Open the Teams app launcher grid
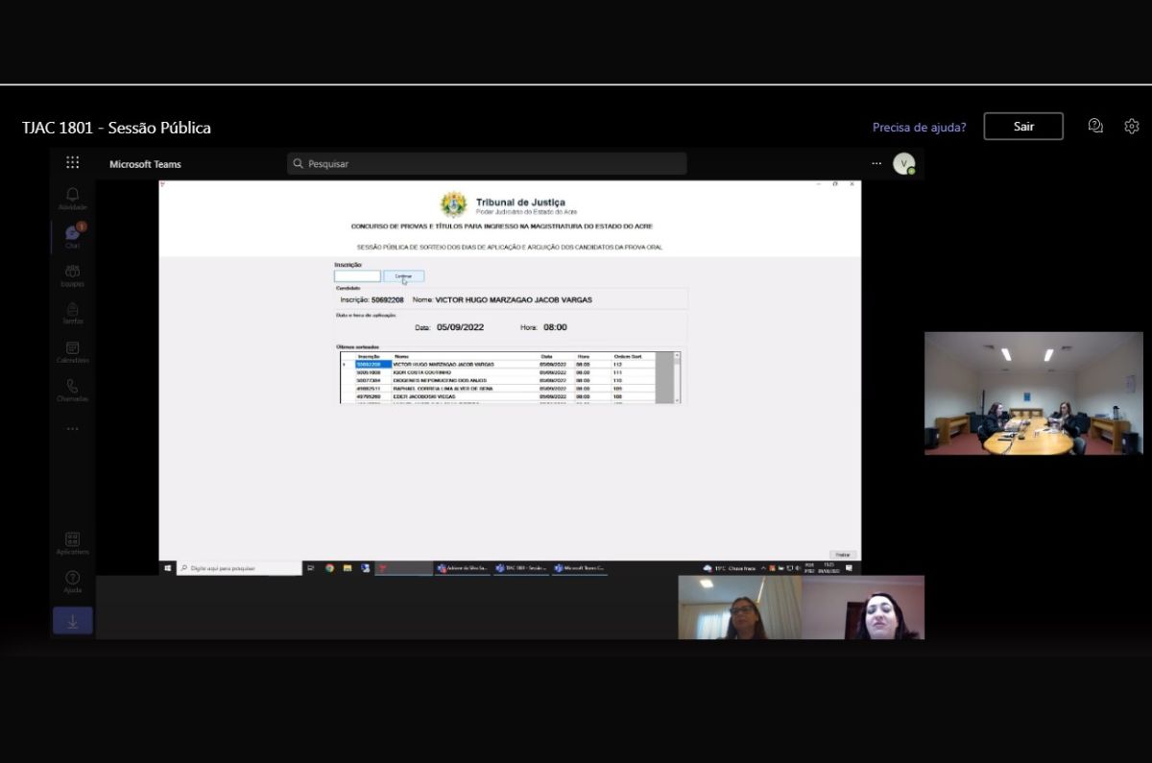 (x=73, y=163)
